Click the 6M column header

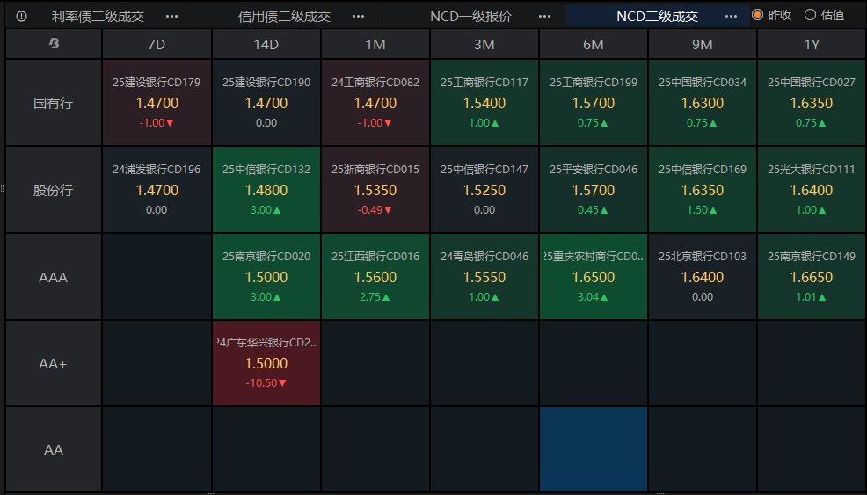coord(594,44)
